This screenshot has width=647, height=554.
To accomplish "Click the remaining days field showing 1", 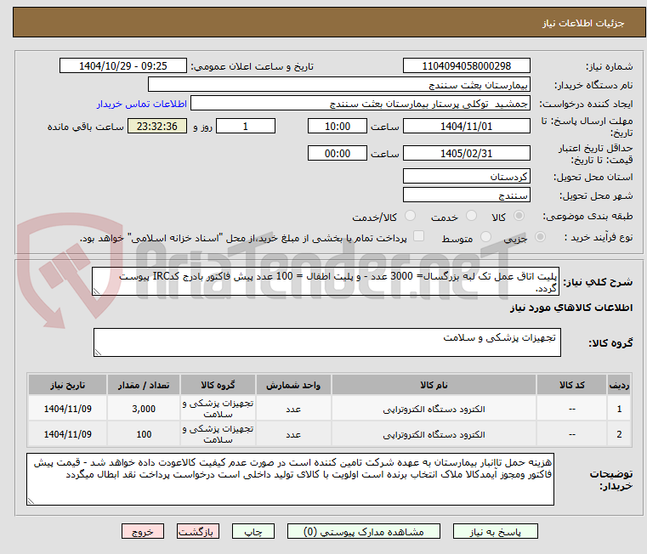I will coord(246,126).
